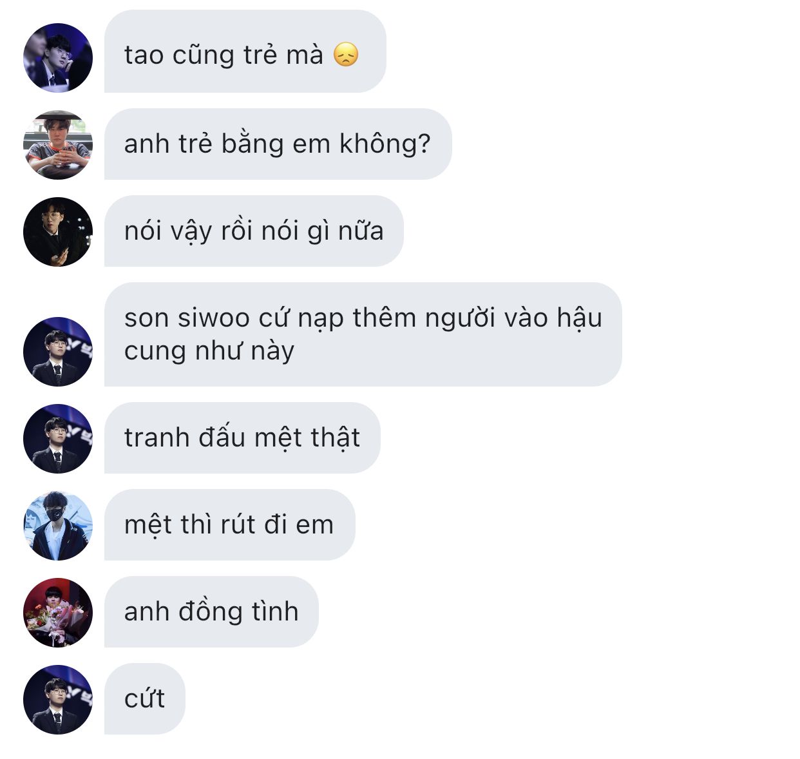Click the avatar beside "tao cũng trẻ mà"
Image resolution: width=800 pixels, height=759 pixels.
click(x=58, y=58)
